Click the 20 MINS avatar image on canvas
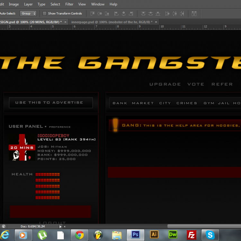This screenshot has width=241, height=241. tap(22, 147)
